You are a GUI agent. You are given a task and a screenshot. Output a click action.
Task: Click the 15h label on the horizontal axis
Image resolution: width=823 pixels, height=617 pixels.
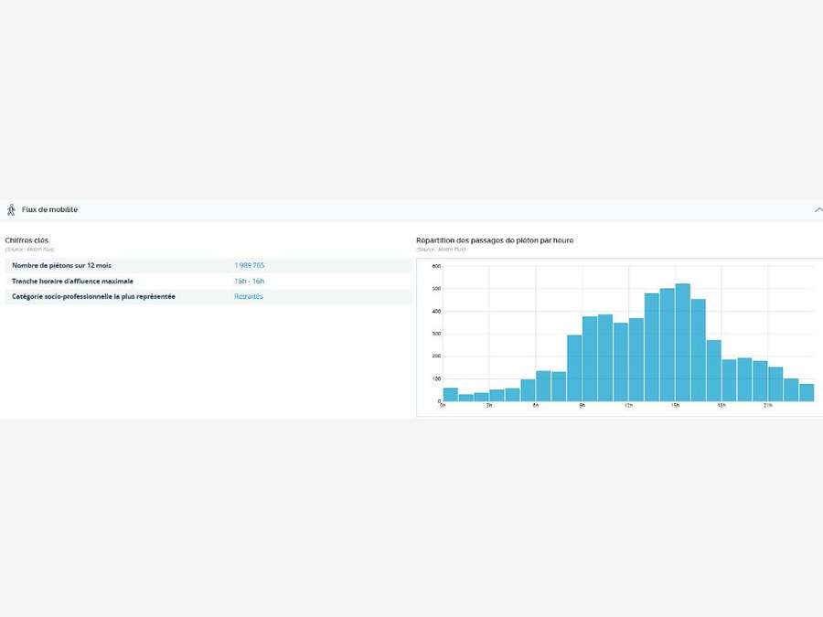(675, 406)
